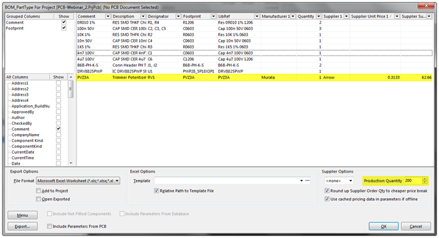Click the Production Quantity spinner arrows
The width and height of the screenshot is (439, 238).
click(x=425, y=180)
